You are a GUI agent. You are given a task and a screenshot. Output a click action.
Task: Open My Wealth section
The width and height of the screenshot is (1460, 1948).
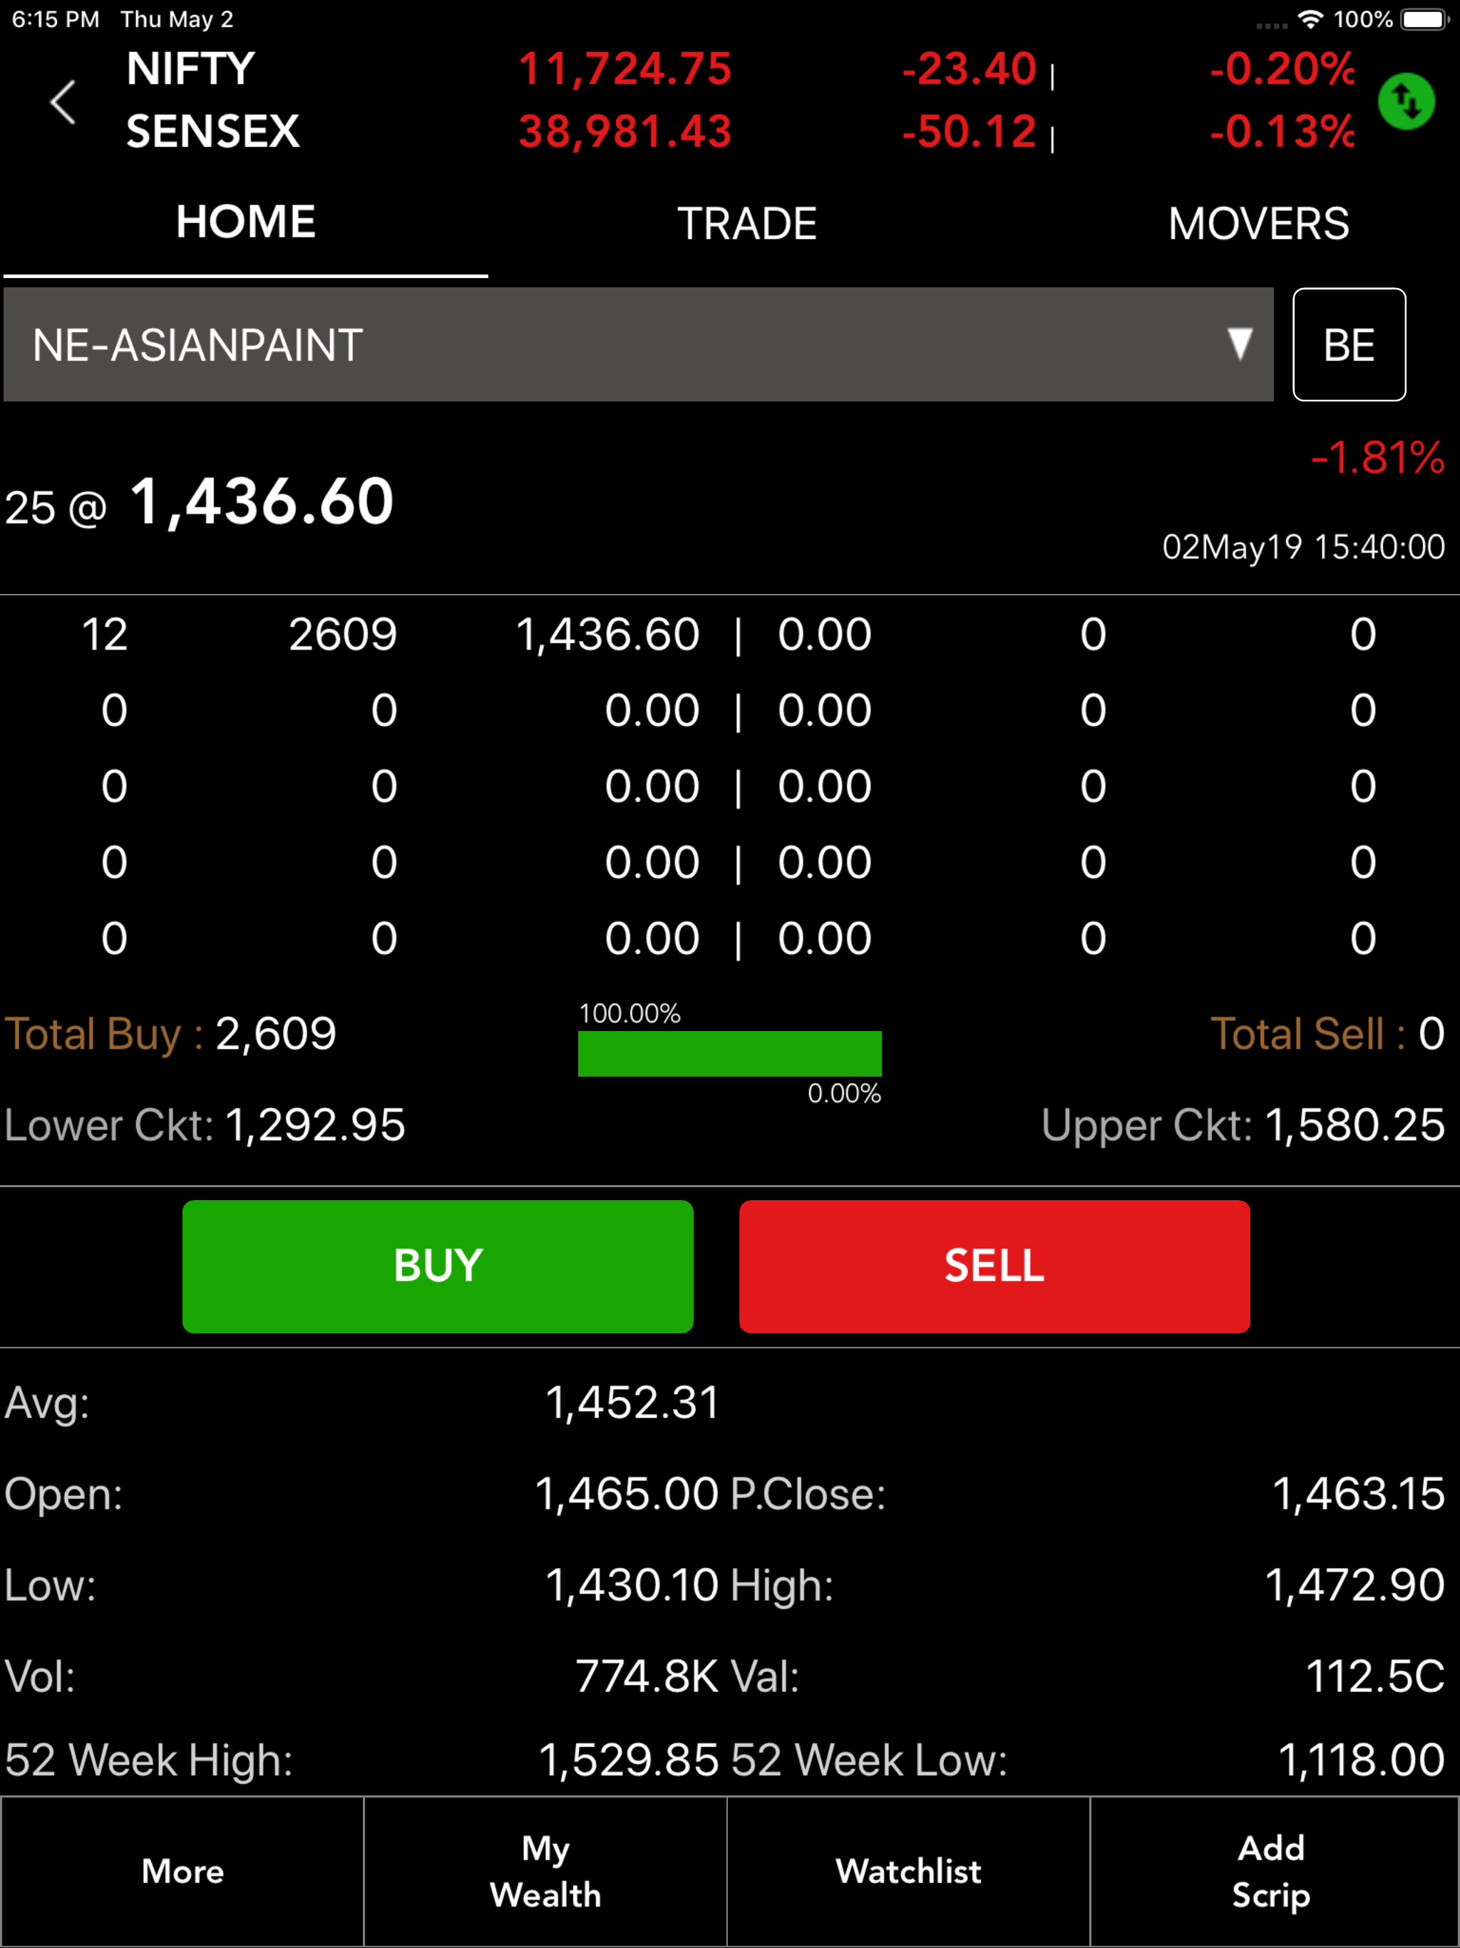pos(545,1870)
